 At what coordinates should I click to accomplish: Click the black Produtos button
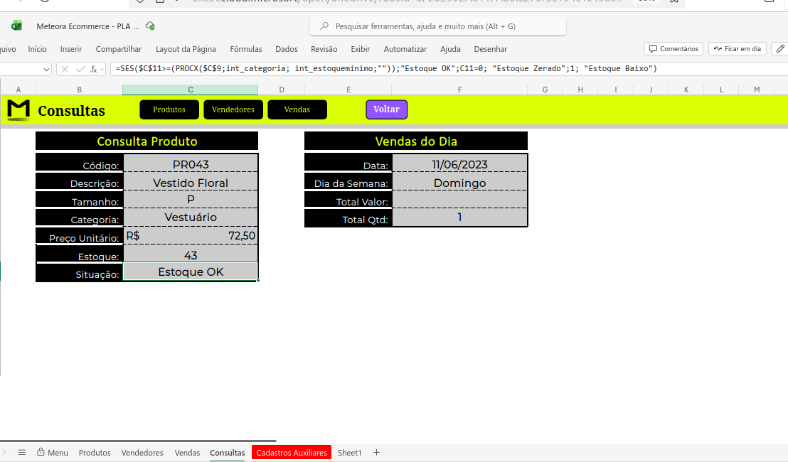(x=169, y=109)
